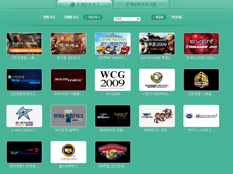Viewport: 233px width, 174px height.
Task: Open the 박카스 Starleague logo tile
Action: pyautogui.click(x=201, y=116)
